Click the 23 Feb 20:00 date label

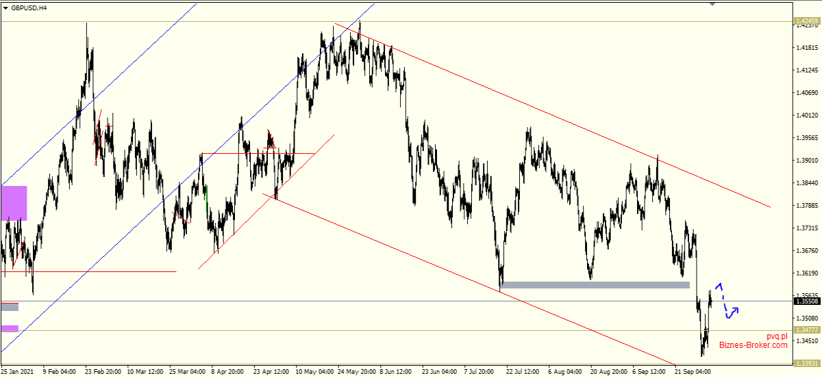(103, 373)
